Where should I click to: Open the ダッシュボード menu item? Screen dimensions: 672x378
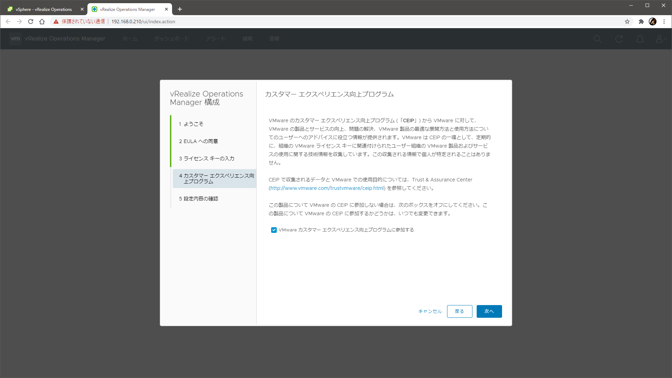coord(171,39)
